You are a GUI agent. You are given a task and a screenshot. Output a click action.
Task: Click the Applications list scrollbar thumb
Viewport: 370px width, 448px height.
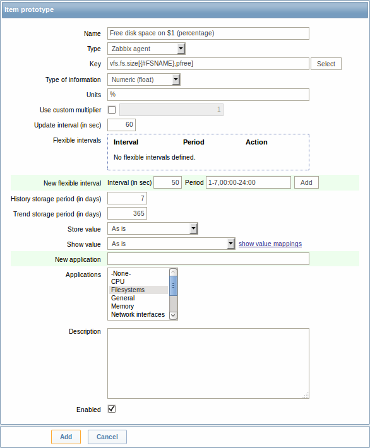tap(173, 286)
